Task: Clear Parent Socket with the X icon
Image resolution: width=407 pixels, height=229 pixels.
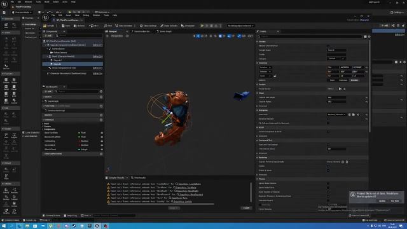Action: [345, 89]
